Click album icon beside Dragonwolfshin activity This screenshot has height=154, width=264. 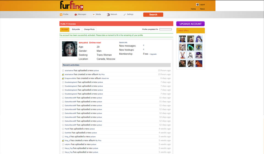pyautogui.click(x=63, y=79)
